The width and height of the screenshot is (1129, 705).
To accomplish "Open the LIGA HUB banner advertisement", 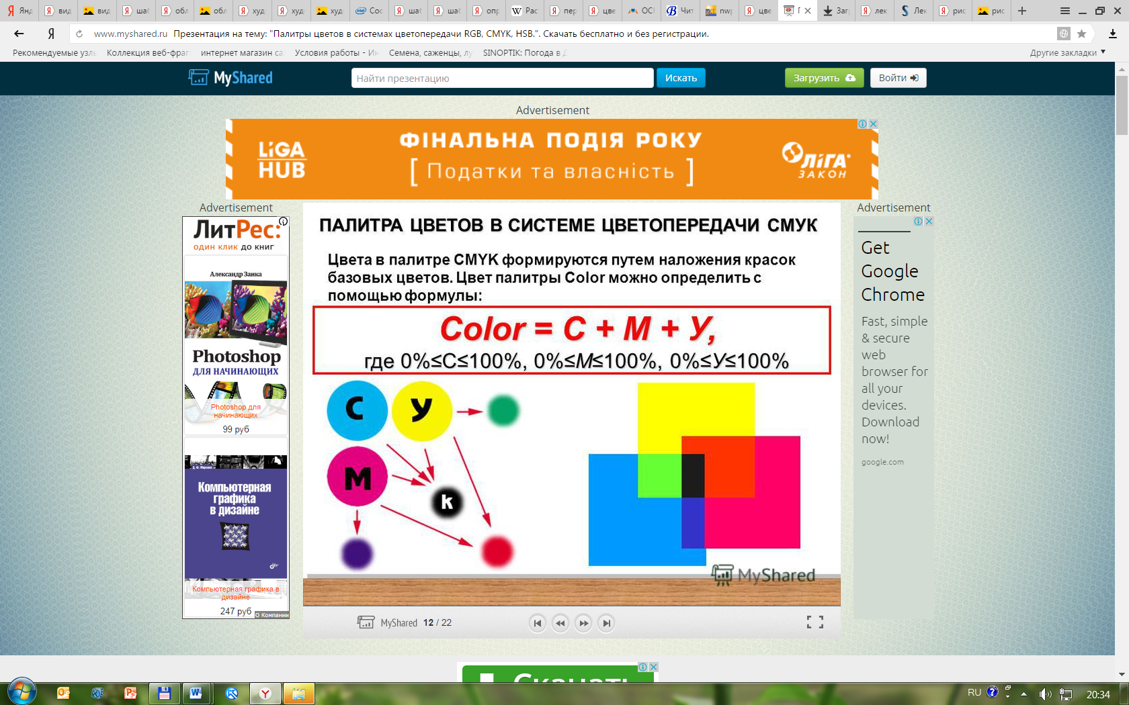I will [x=552, y=159].
